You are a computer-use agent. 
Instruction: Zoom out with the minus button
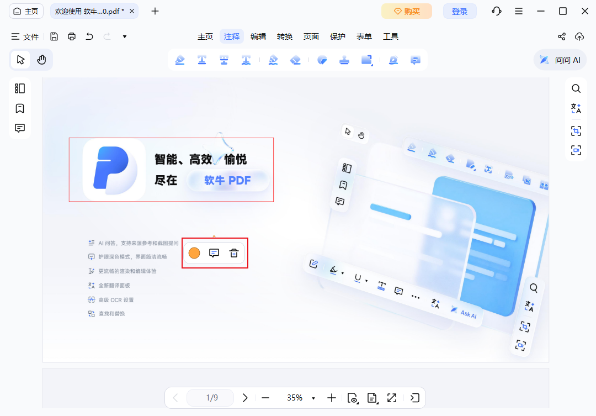coord(265,398)
